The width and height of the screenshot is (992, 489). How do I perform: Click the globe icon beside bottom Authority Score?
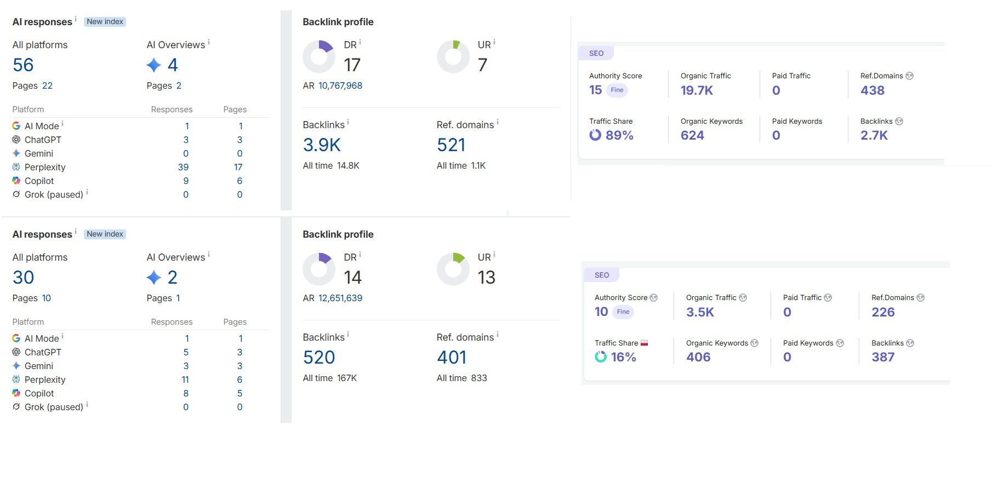[653, 298]
